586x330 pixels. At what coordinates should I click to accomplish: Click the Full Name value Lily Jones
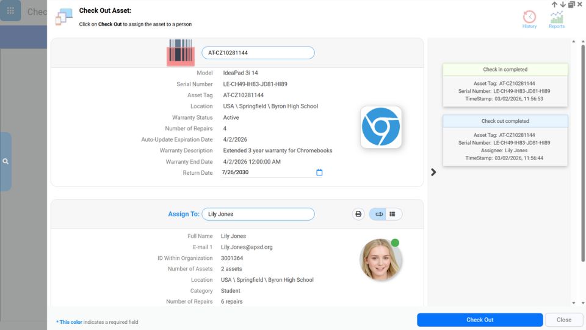coord(233,236)
